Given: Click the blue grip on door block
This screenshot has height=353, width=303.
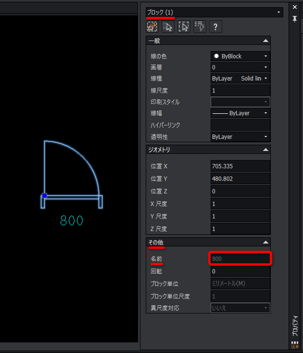Looking at the screenshot, I should 44,195.
